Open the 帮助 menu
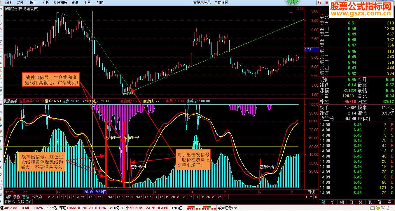 click(100, 2)
